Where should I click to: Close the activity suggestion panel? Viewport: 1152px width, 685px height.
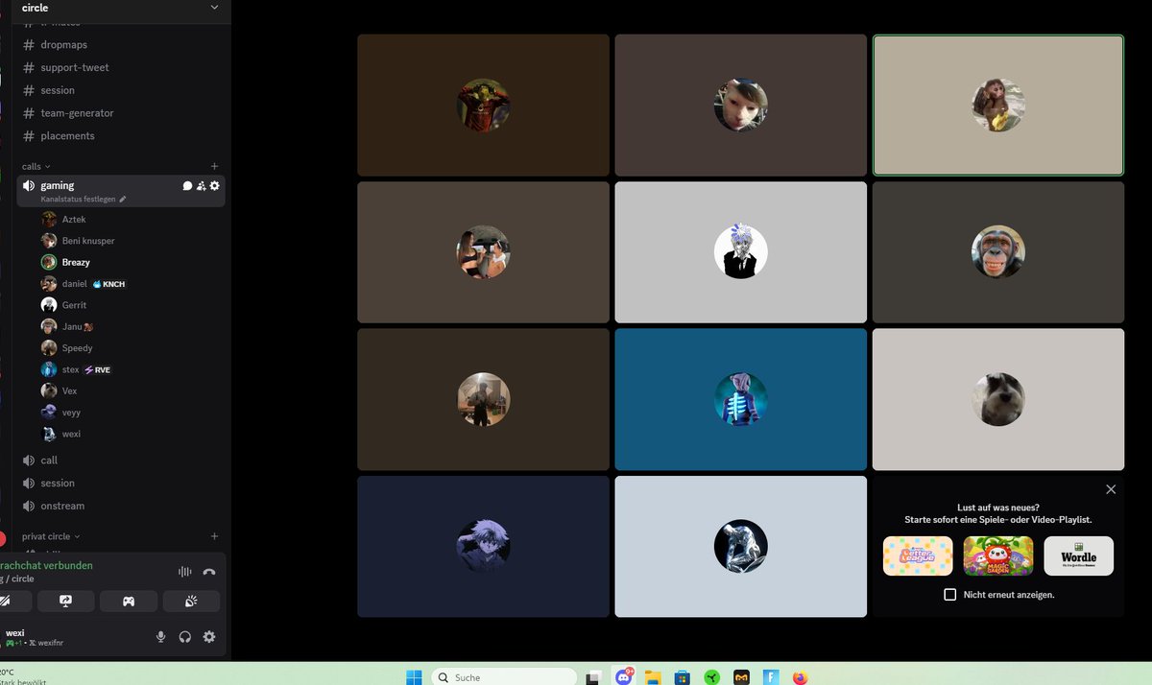pos(1111,489)
